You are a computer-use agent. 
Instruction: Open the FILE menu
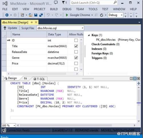(x=5, y=9)
